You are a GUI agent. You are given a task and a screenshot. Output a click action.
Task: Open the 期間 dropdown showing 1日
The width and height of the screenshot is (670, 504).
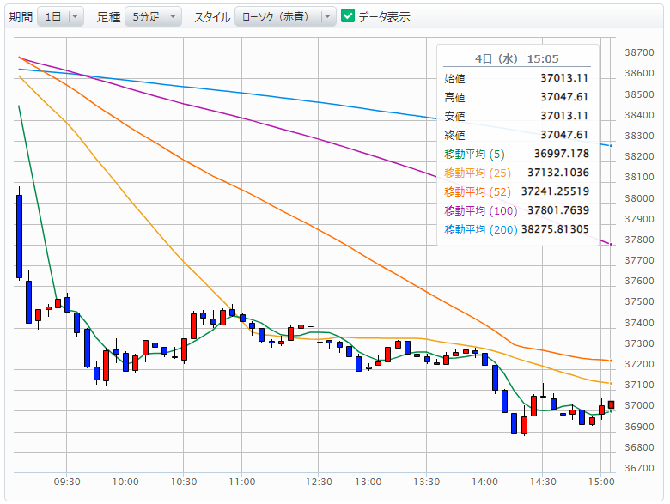coord(60,17)
